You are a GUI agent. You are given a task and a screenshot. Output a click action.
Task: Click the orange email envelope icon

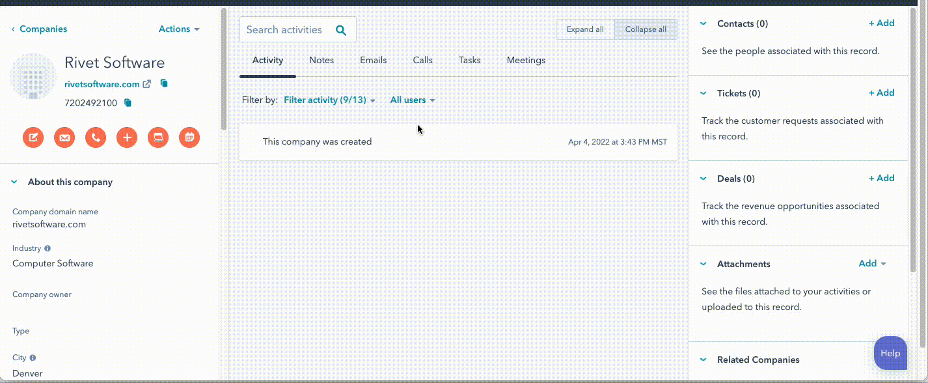[x=64, y=137]
